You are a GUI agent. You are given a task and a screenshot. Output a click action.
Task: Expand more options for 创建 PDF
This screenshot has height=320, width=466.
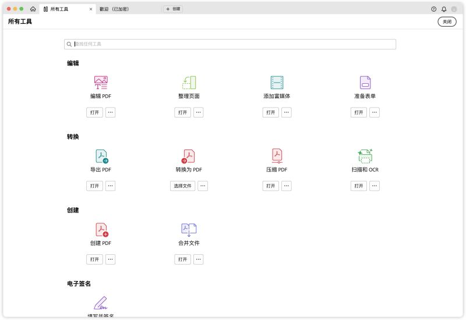(110, 259)
